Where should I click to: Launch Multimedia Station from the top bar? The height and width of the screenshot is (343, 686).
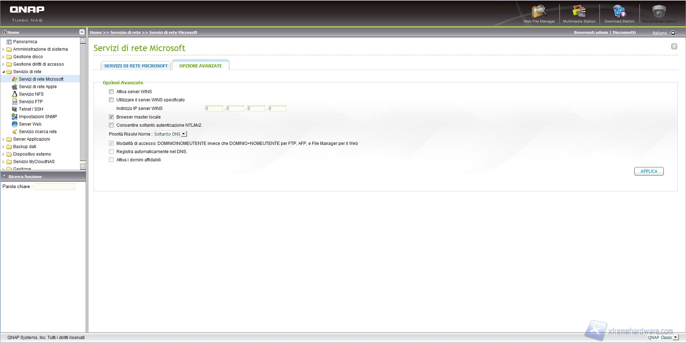tap(579, 12)
